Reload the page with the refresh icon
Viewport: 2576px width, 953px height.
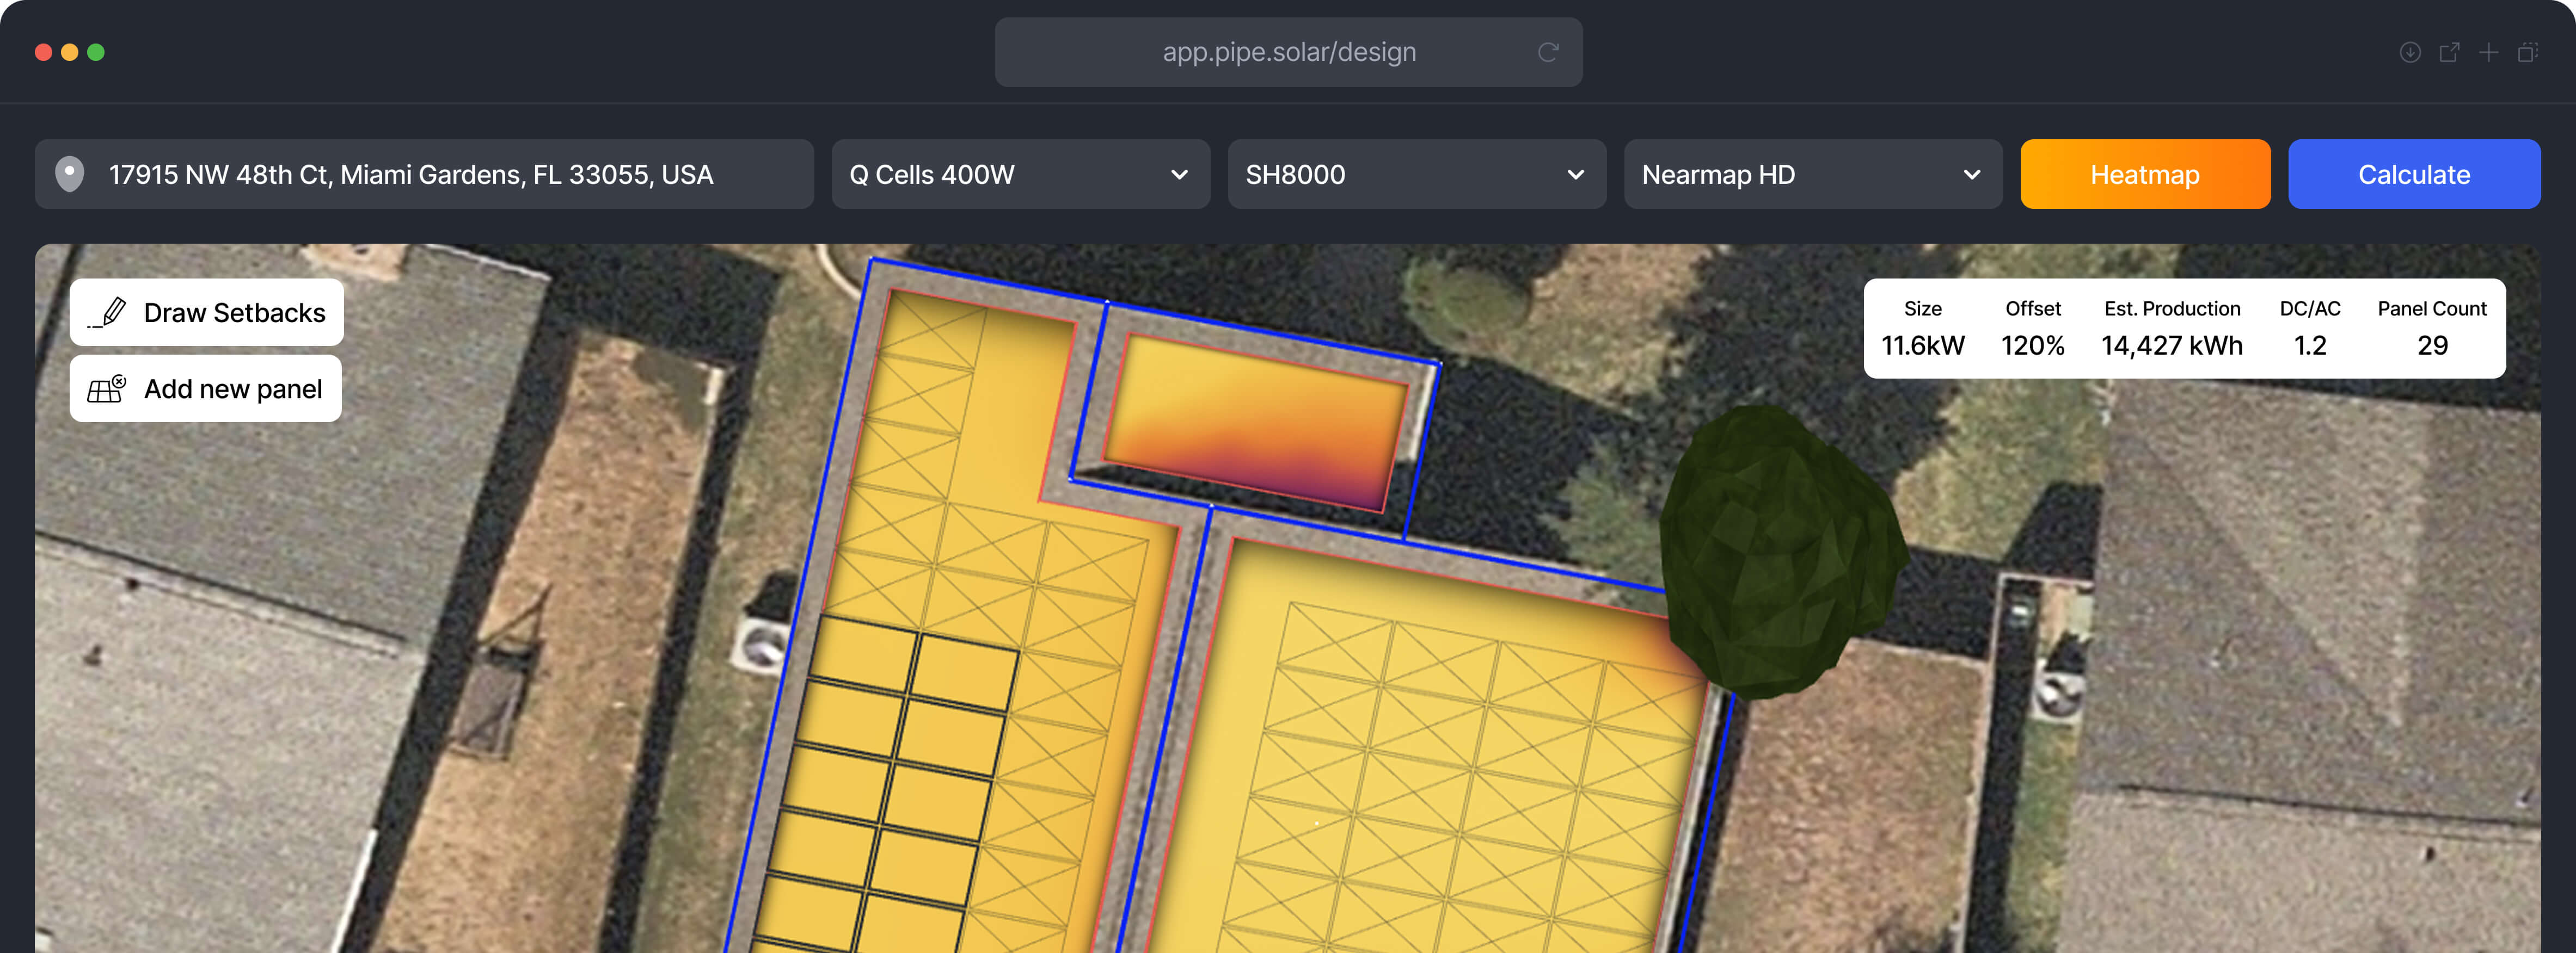(1547, 52)
